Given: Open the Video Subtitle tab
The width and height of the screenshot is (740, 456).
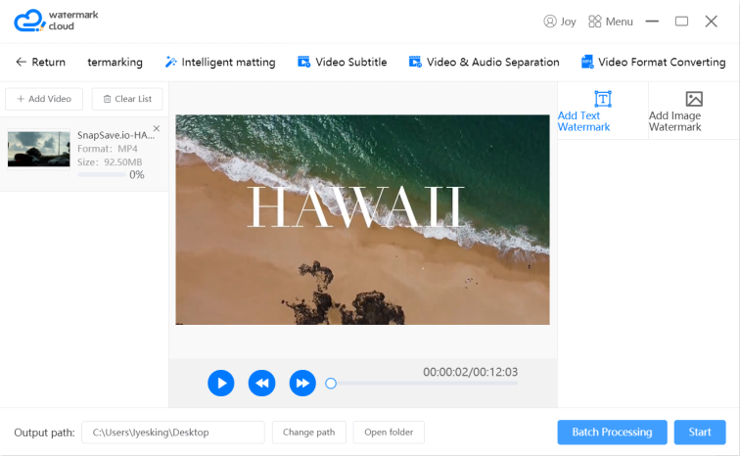Looking at the screenshot, I should [343, 62].
